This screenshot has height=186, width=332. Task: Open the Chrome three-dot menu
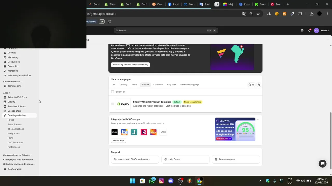[327, 14]
